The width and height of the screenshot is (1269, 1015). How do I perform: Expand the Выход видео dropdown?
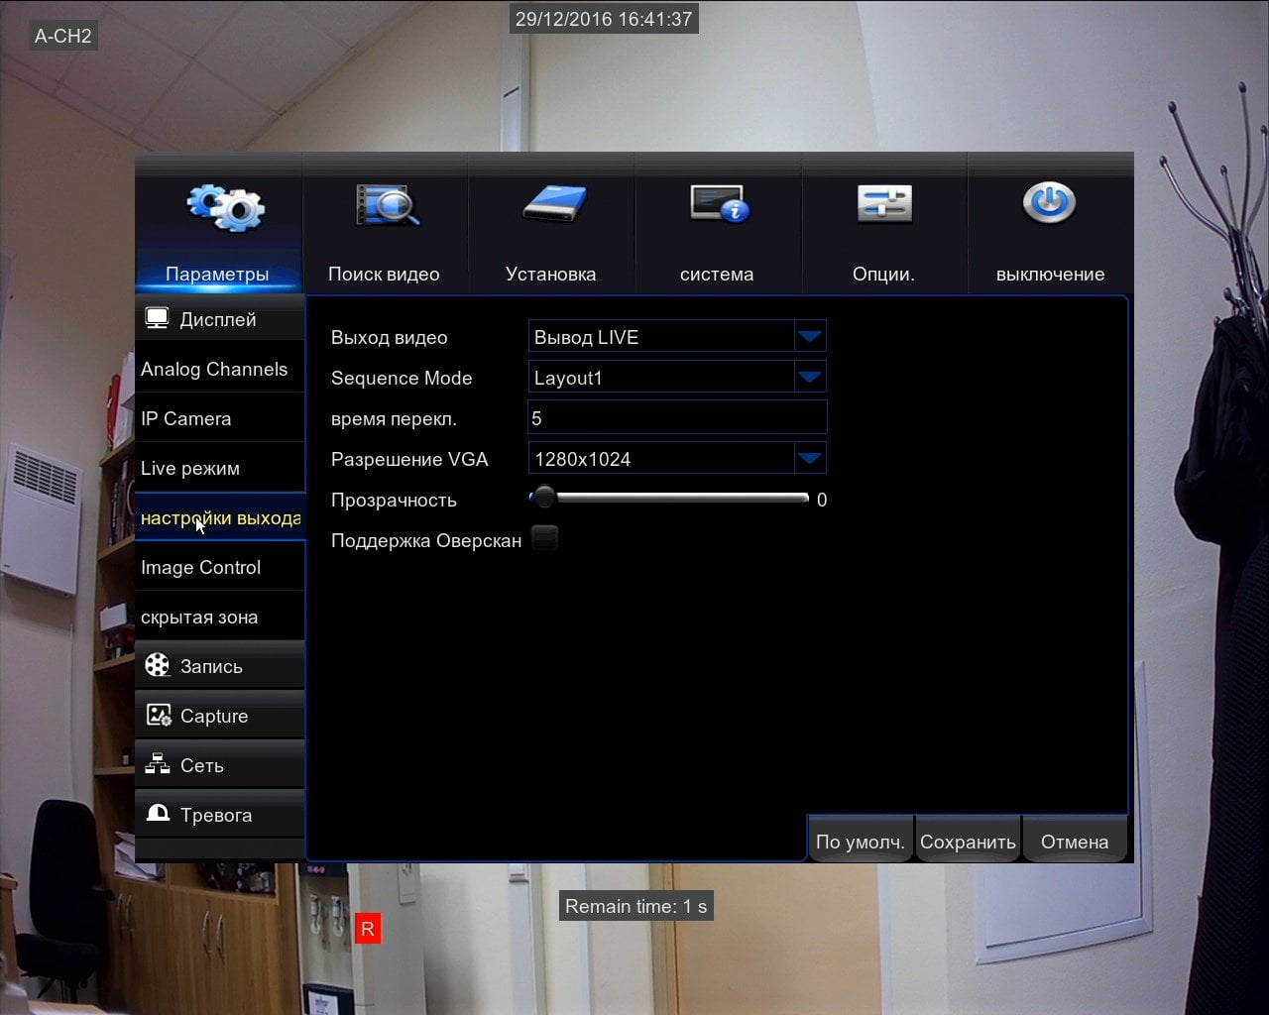(677, 337)
